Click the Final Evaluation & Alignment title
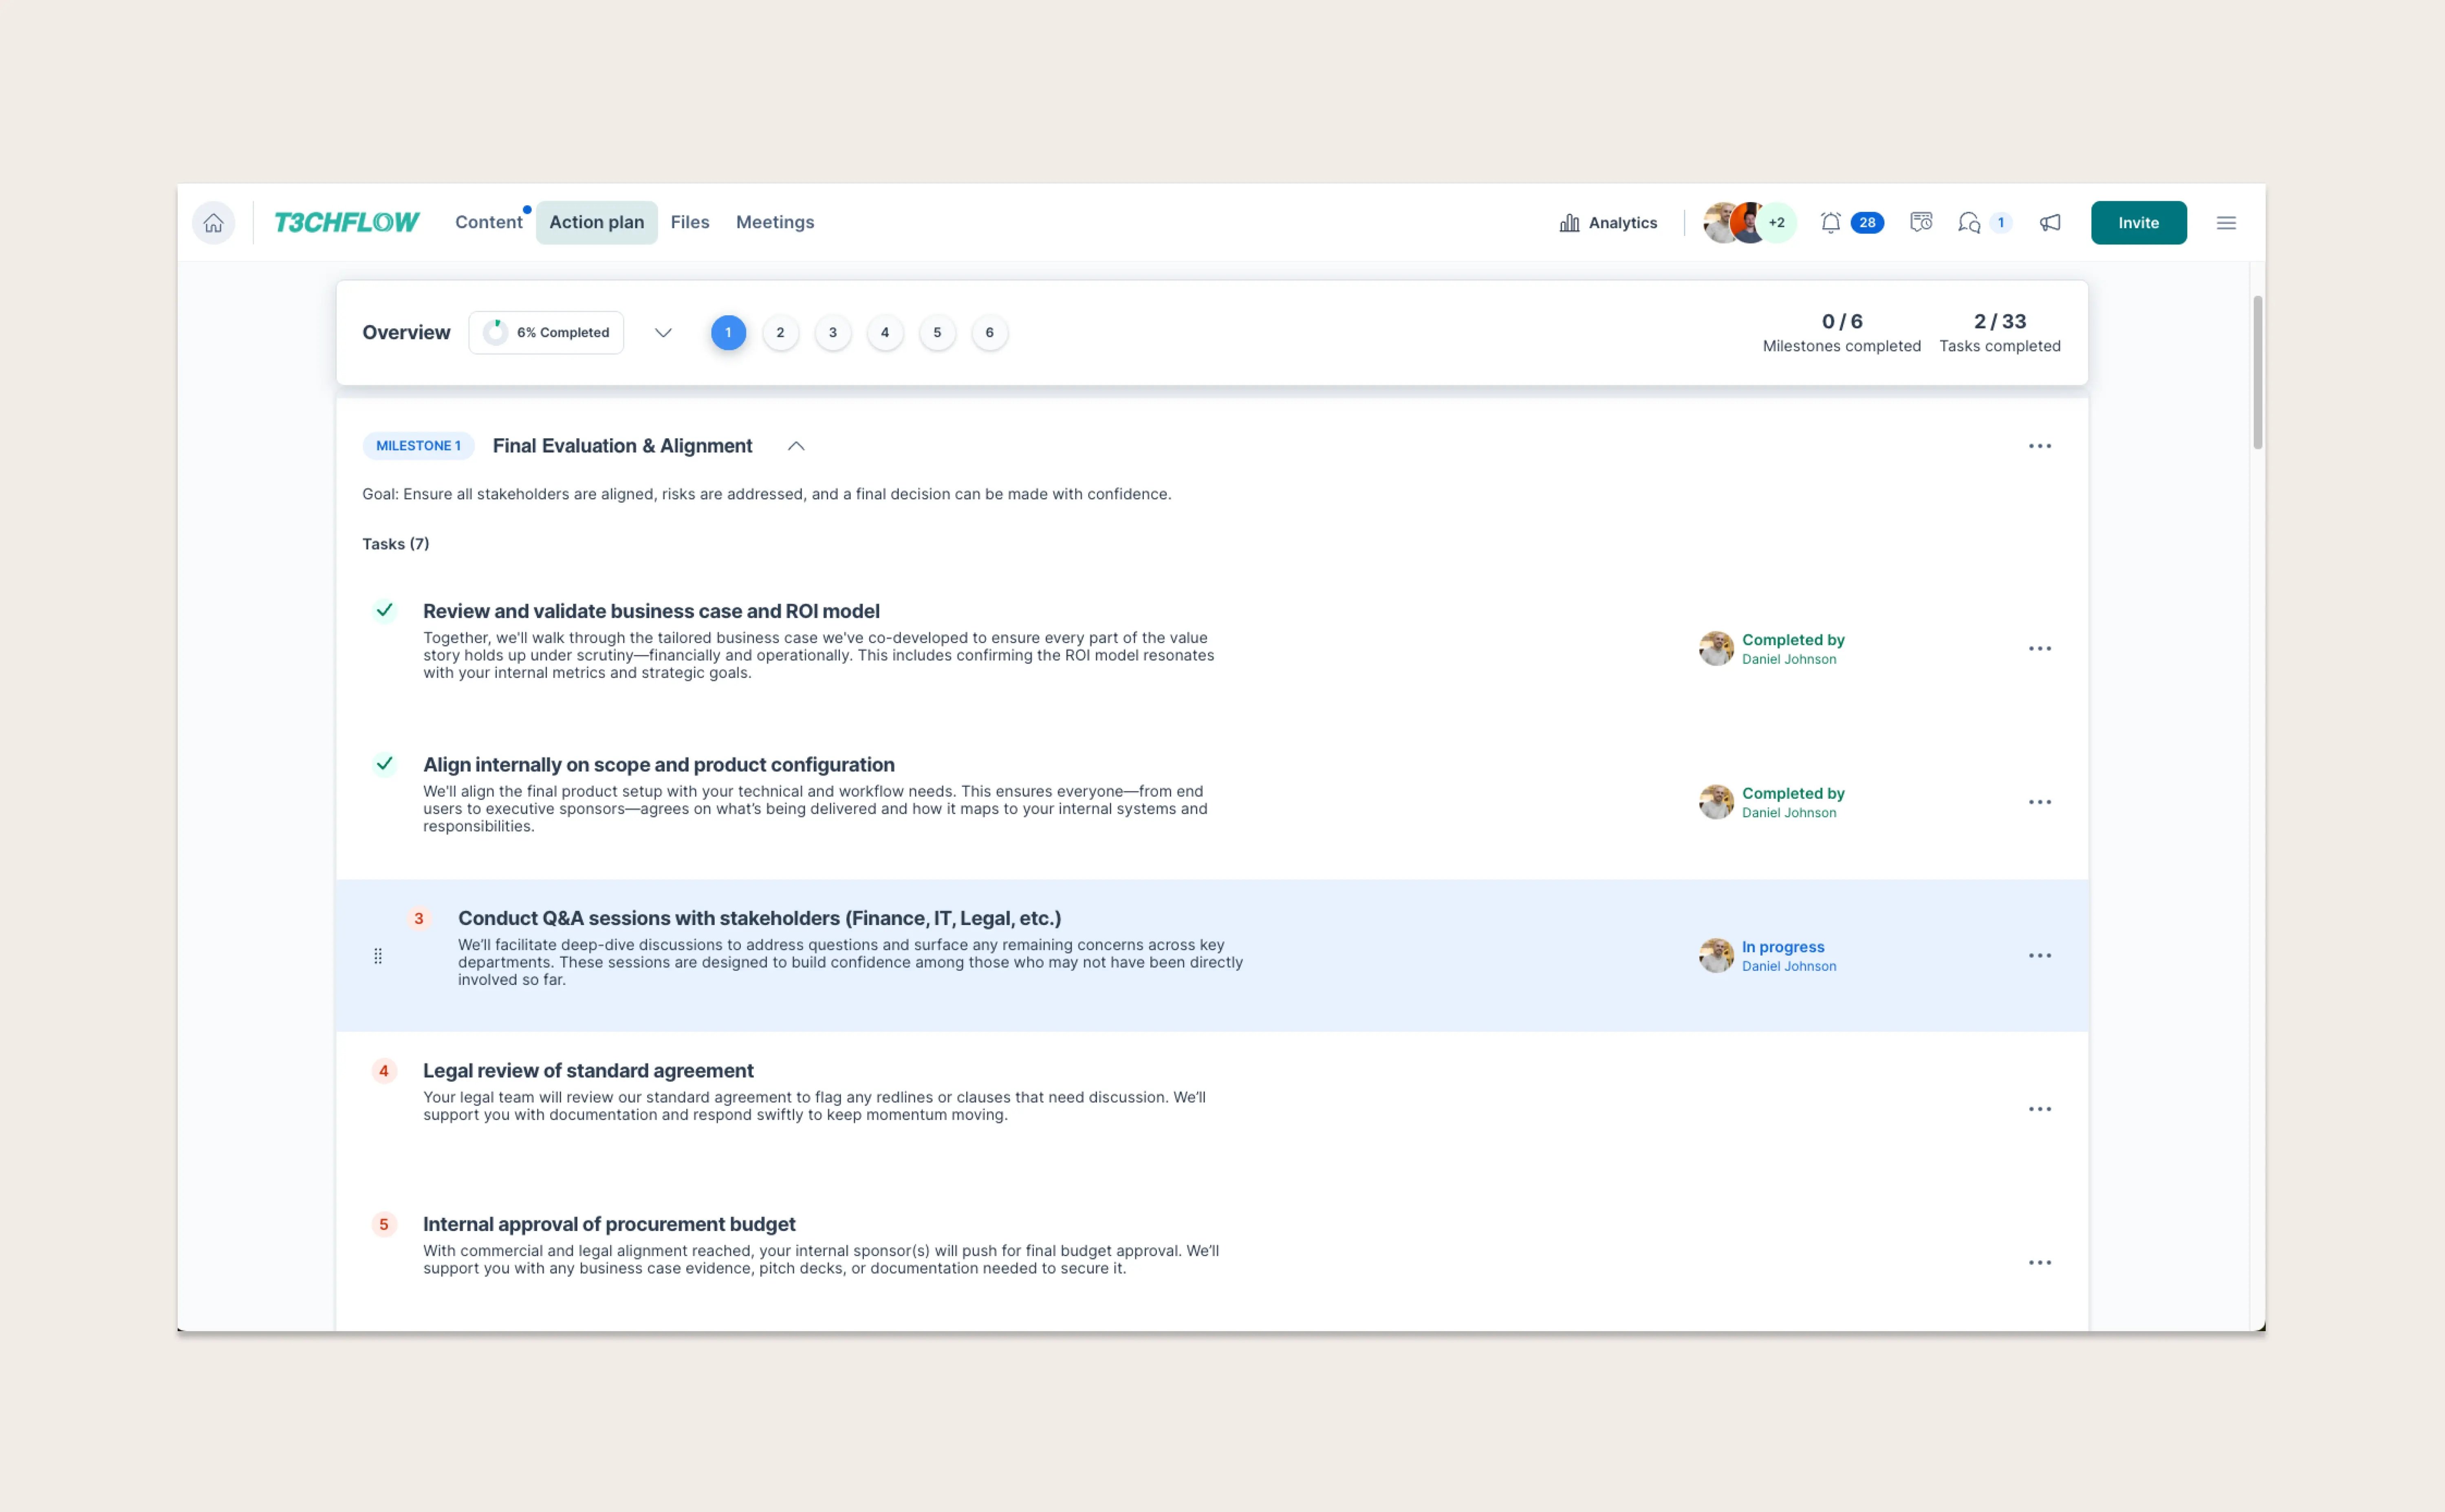Screen dimensions: 2445x1512 click(622, 446)
